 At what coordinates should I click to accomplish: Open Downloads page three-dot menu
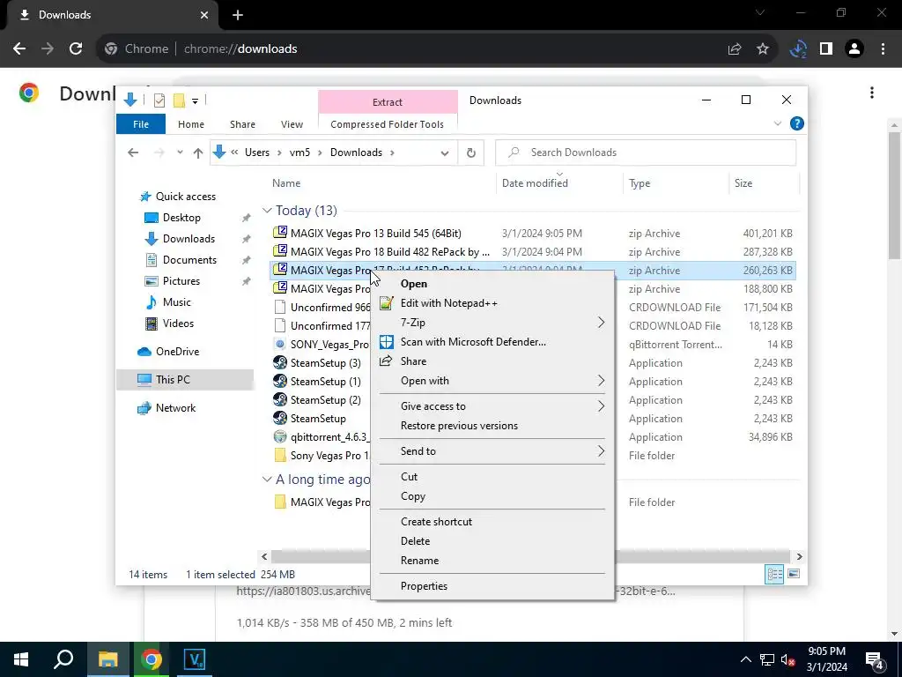coord(872,93)
